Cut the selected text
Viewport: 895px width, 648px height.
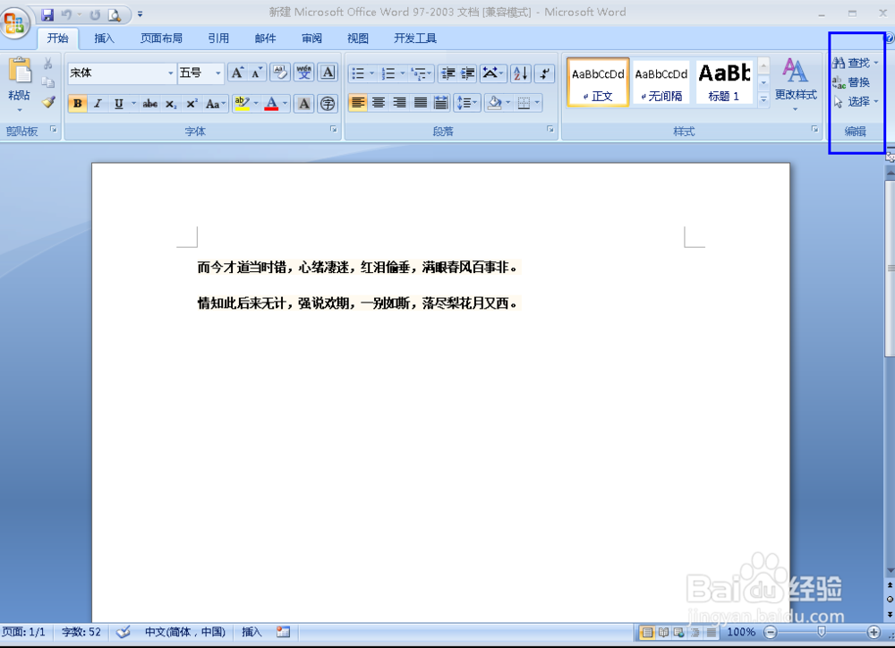48,64
